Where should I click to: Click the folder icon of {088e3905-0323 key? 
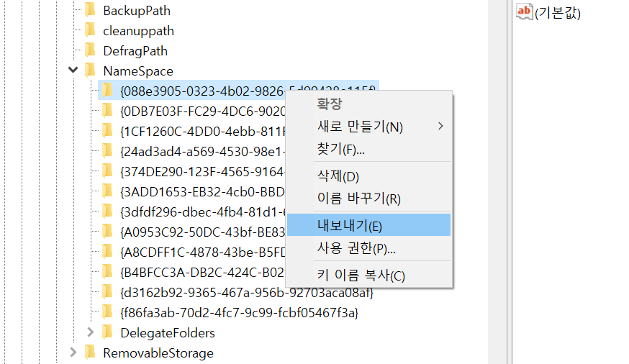107,90
